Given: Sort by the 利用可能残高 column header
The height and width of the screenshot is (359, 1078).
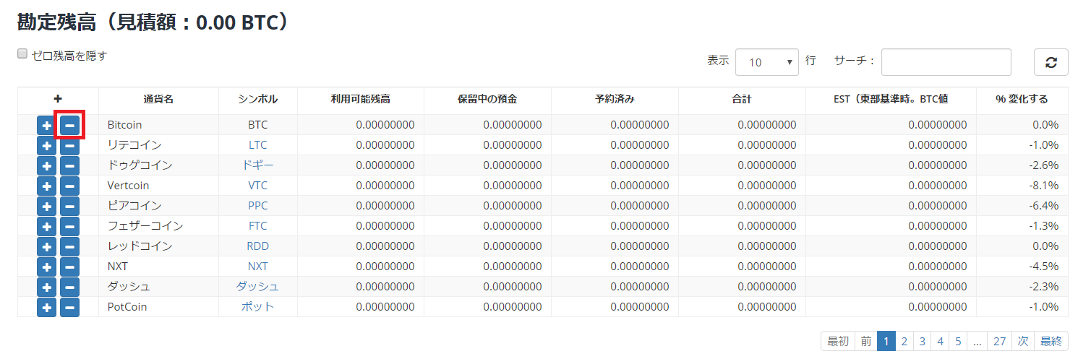Looking at the screenshot, I should pos(360,99).
